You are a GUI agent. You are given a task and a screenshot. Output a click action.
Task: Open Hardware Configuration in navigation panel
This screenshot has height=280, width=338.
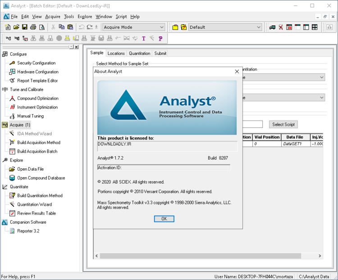37,72
